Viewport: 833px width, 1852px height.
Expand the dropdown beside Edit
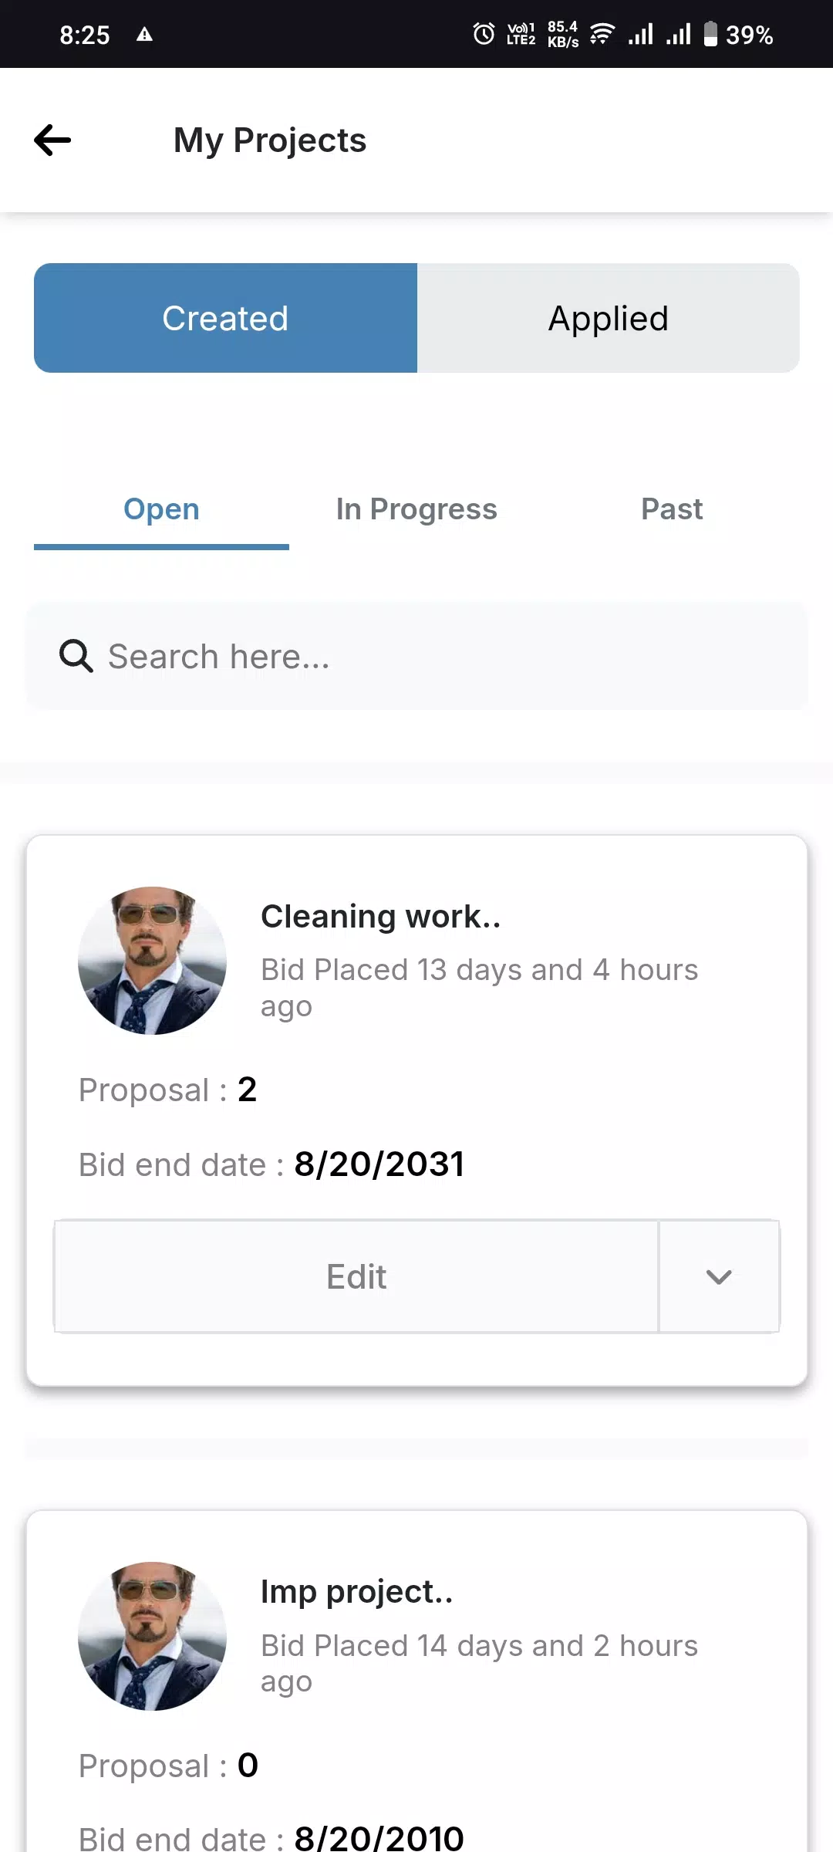[718, 1276]
